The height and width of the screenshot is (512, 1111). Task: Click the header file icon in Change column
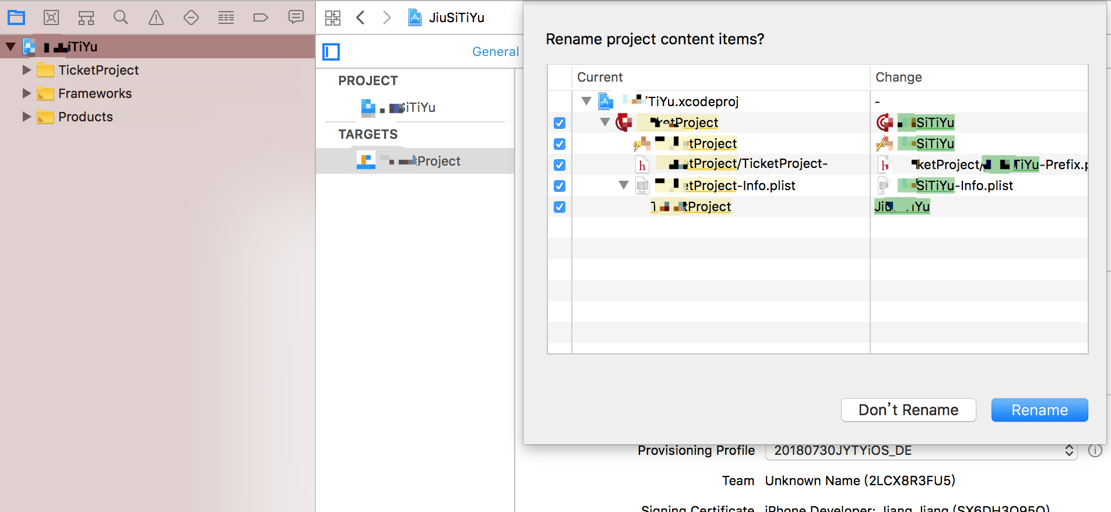885,164
